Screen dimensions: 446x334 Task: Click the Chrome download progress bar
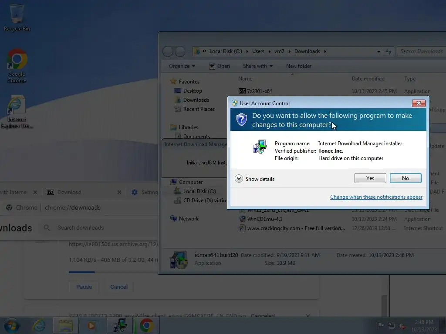click(x=113, y=272)
